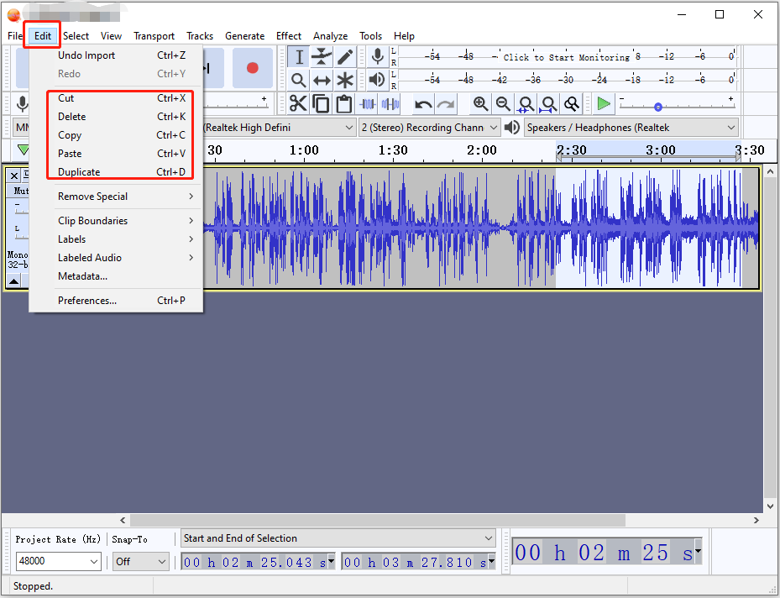
Task: Expand the Speakers / Headphones device dropdown
Action: pyautogui.click(x=631, y=128)
